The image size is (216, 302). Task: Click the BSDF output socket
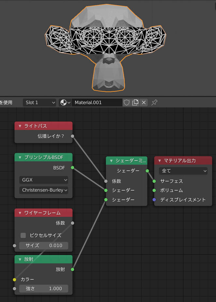click(x=72, y=167)
